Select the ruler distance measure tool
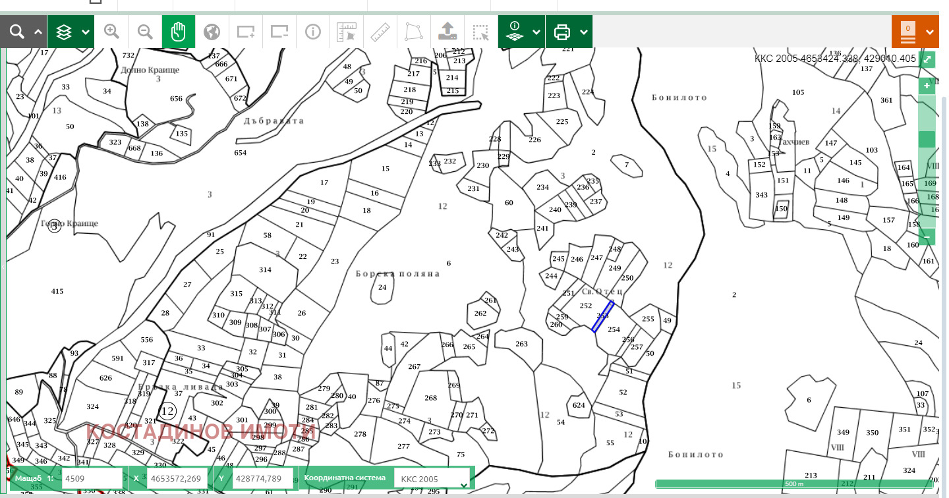This screenshot has height=498, width=949. pyautogui.click(x=380, y=32)
